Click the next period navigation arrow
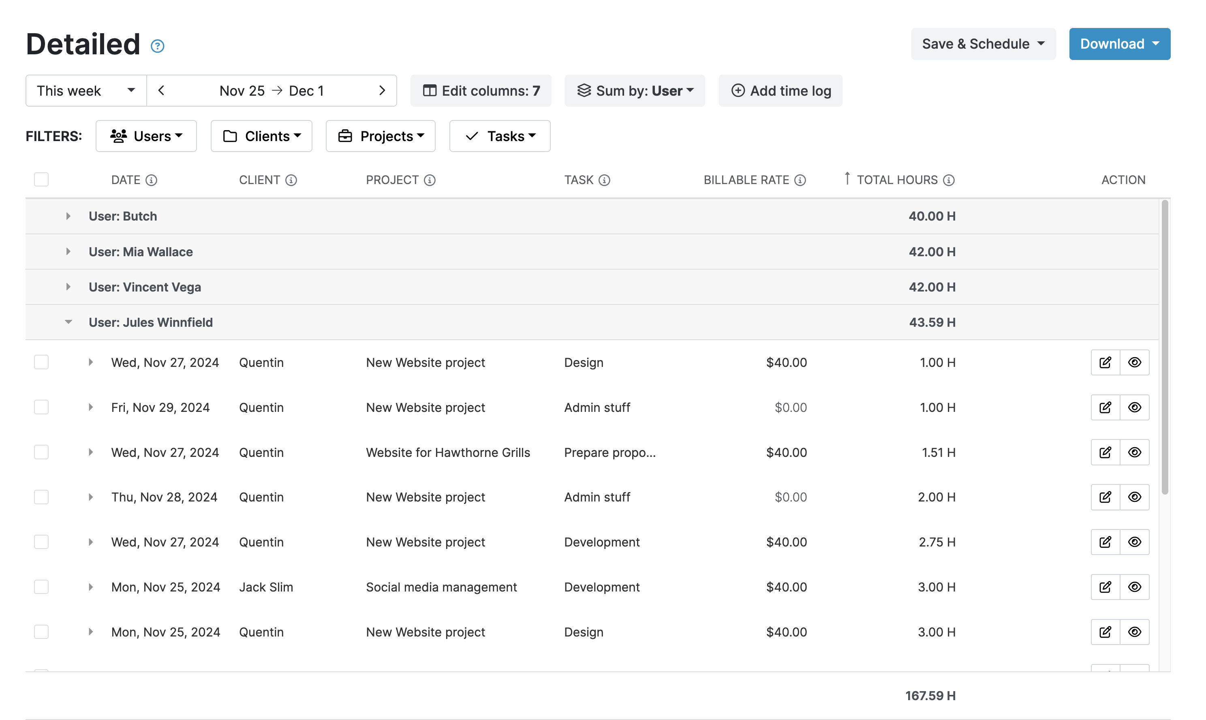Image resolution: width=1206 pixels, height=720 pixels. (x=382, y=90)
